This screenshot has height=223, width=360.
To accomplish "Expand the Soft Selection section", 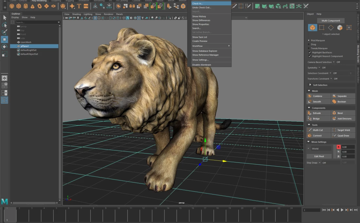I will click(310, 85).
